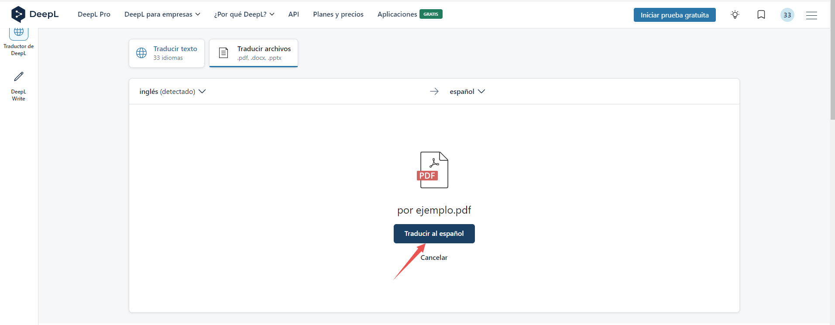Click the language direction arrow icon
This screenshot has width=835, height=325.
(x=434, y=91)
